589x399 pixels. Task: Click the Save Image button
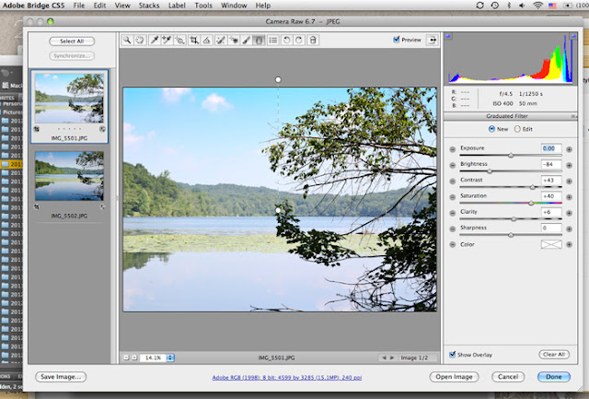(61, 377)
